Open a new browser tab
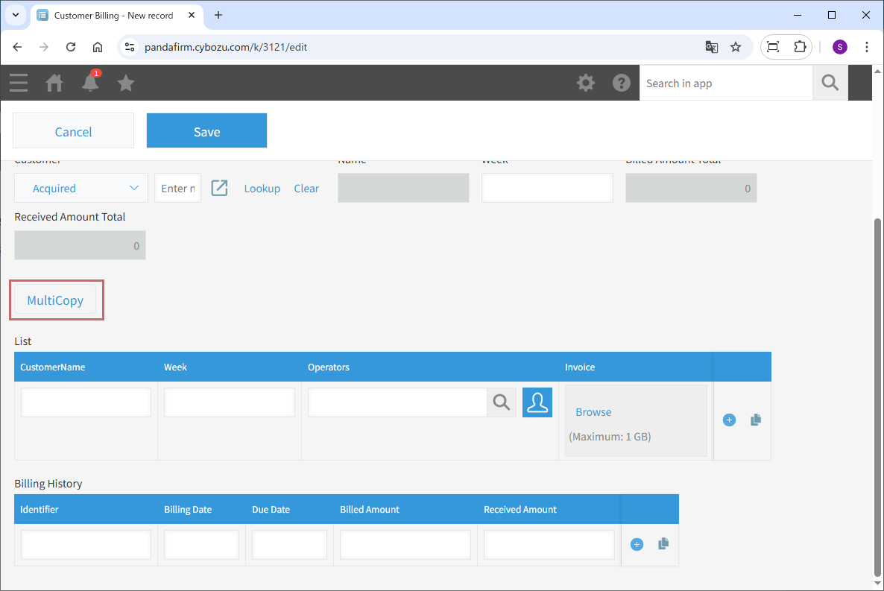Image resolution: width=884 pixels, height=591 pixels. coord(218,15)
